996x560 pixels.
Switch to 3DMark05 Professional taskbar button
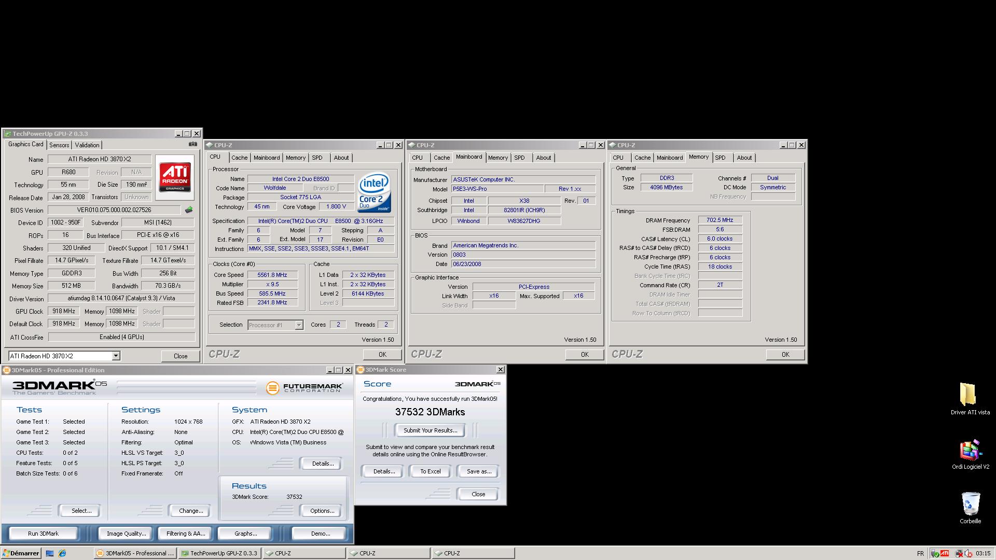136,553
